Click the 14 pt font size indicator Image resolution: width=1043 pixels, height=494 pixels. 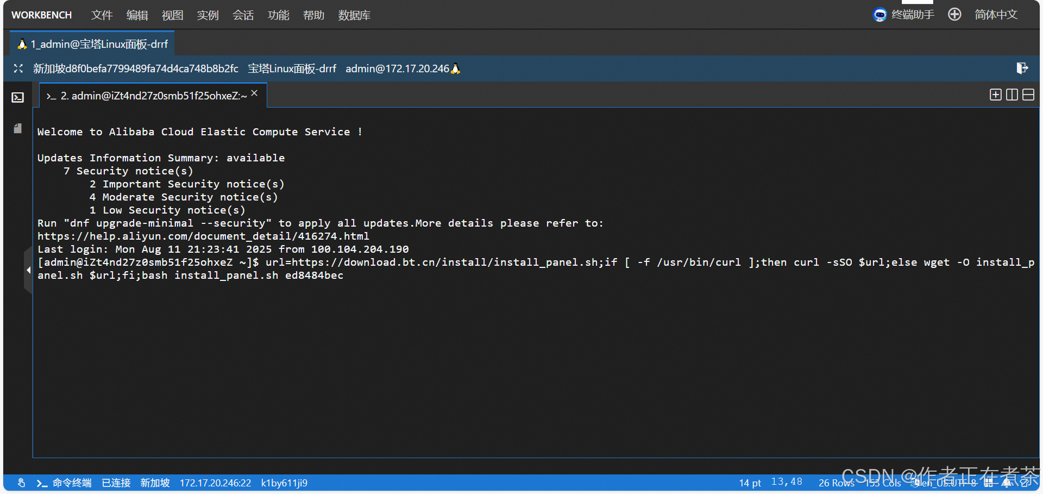[x=750, y=483]
